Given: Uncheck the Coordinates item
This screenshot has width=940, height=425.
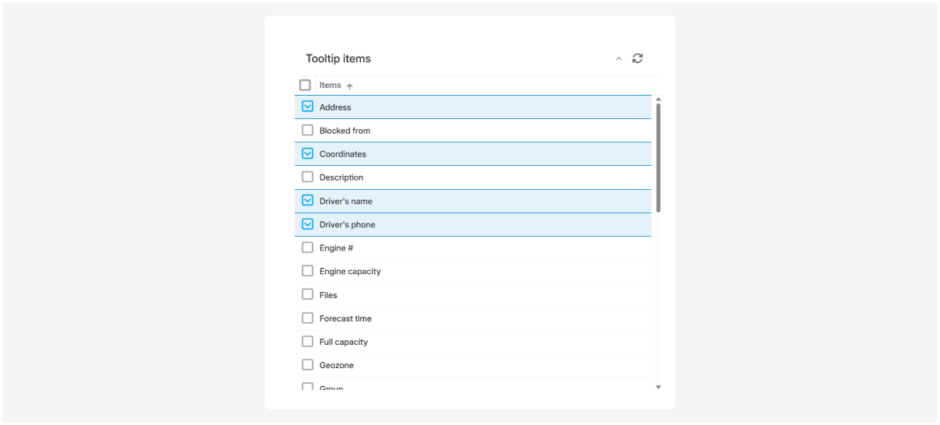Looking at the screenshot, I should coord(307,153).
